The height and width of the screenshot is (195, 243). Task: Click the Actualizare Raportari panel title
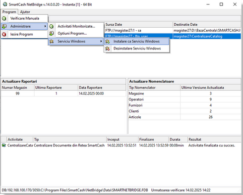(x=19, y=81)
